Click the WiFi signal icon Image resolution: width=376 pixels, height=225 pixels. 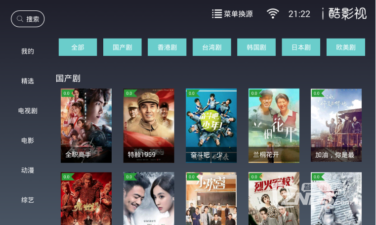click(x=273, y=14)
